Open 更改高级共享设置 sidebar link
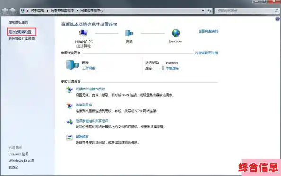Screen dimensions: 281x176 point(21,38)
